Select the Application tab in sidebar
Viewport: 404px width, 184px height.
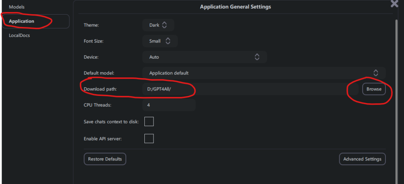pos(35,21)
